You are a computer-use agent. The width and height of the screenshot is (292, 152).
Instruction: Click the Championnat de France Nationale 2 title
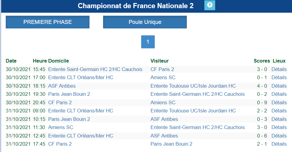pos(135,6)
